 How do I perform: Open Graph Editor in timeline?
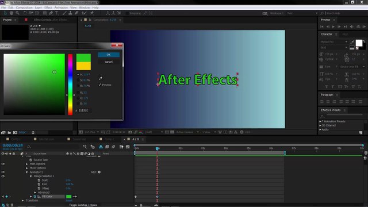pyautogui.click(x=128, y=147)
